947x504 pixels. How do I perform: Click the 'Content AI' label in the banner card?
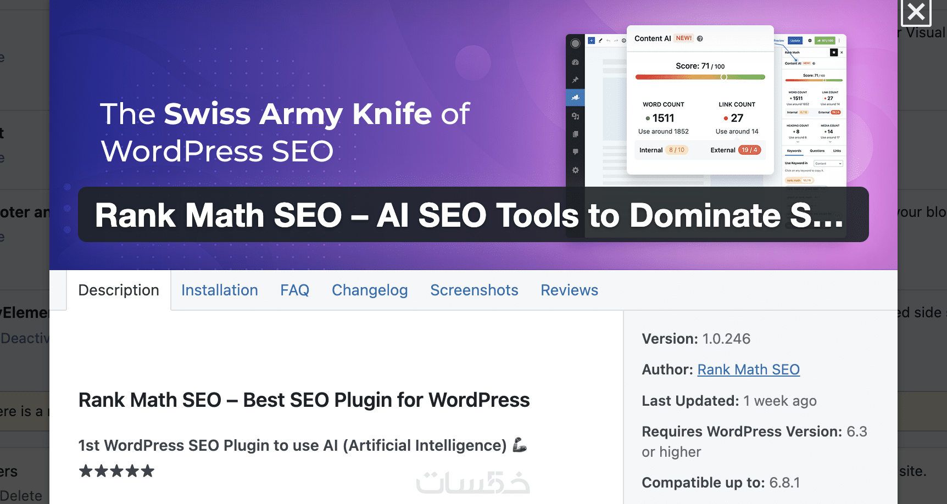[653, 38]
